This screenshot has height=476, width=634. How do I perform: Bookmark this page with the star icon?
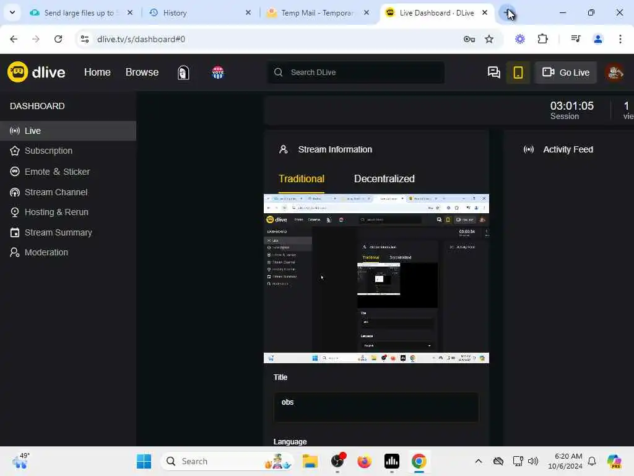489,39
